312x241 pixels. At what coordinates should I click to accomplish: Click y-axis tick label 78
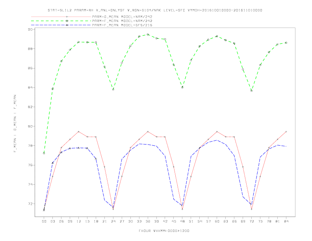coord(30,146)
